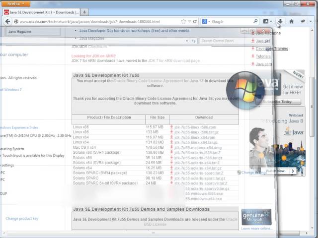Bookmark this page with the star icon
The image size is (318, 238).
click(x=183, y=21)
